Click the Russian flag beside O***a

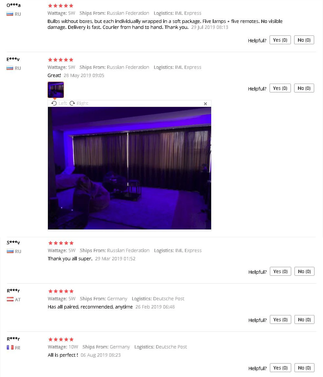10,14
